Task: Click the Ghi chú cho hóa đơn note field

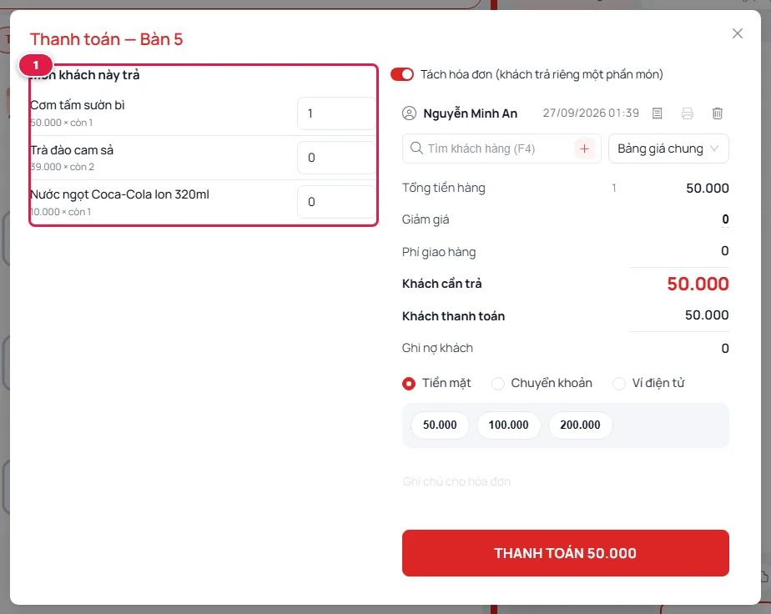Action: tap(566, 481)
